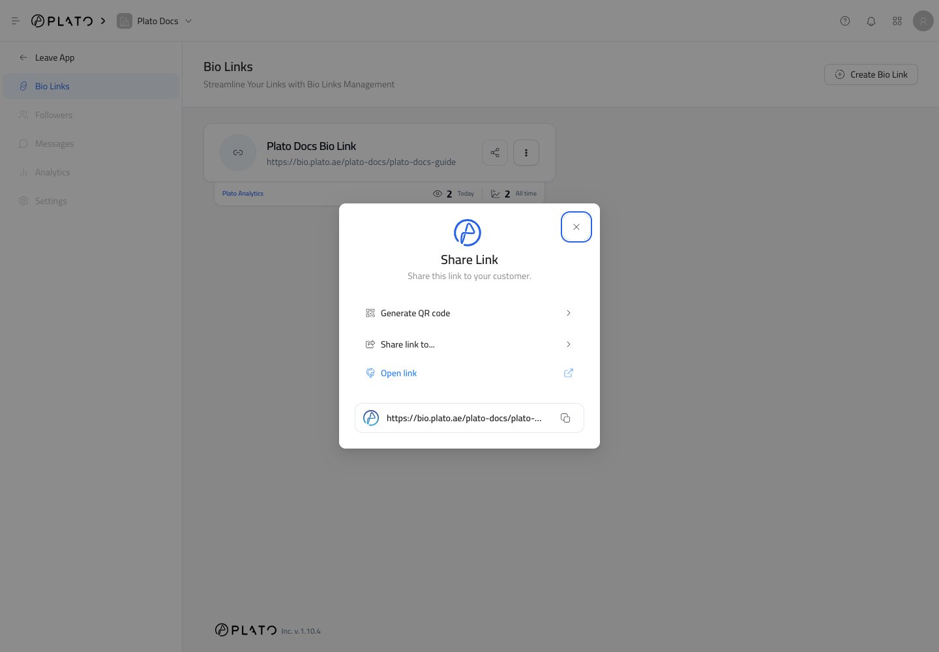Click the globe icon beside Open link
The image size is (939, 652).
point(370,373)
